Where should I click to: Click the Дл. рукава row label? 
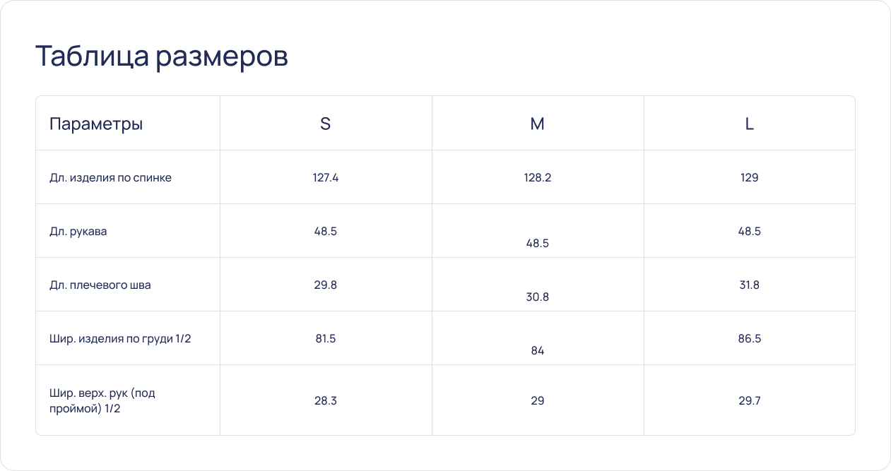click(x=78, y=232)
